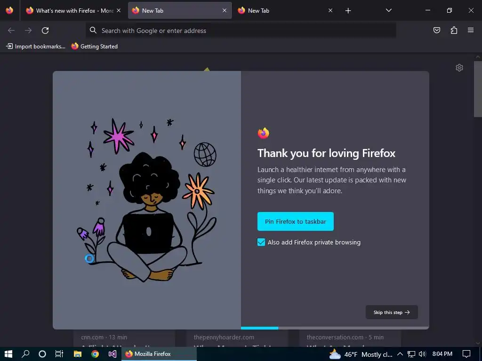Viewport: 482px width, 361px height.
Task: Open new tab personalize gear icon
Action: [459, 68]
